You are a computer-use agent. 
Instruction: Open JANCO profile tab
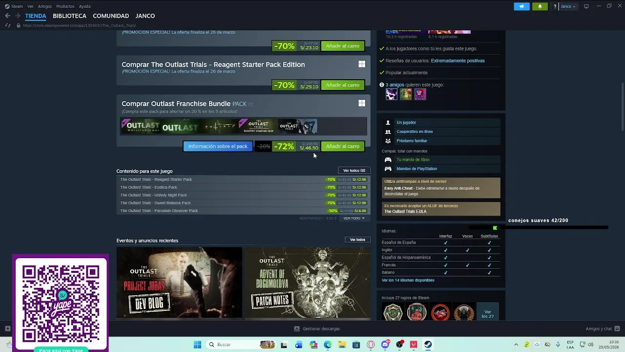point(145,16)
